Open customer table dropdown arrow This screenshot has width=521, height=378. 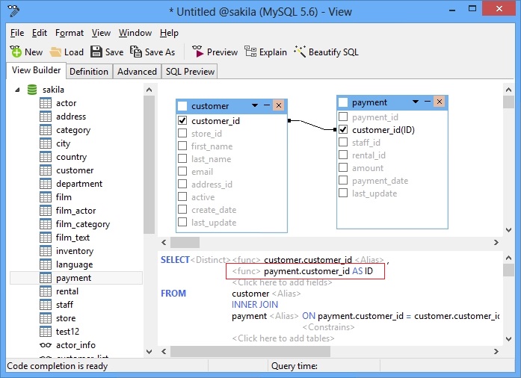255,105
